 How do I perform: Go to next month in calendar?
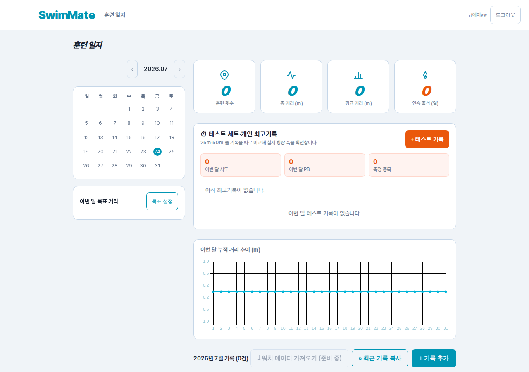[179, 69]
